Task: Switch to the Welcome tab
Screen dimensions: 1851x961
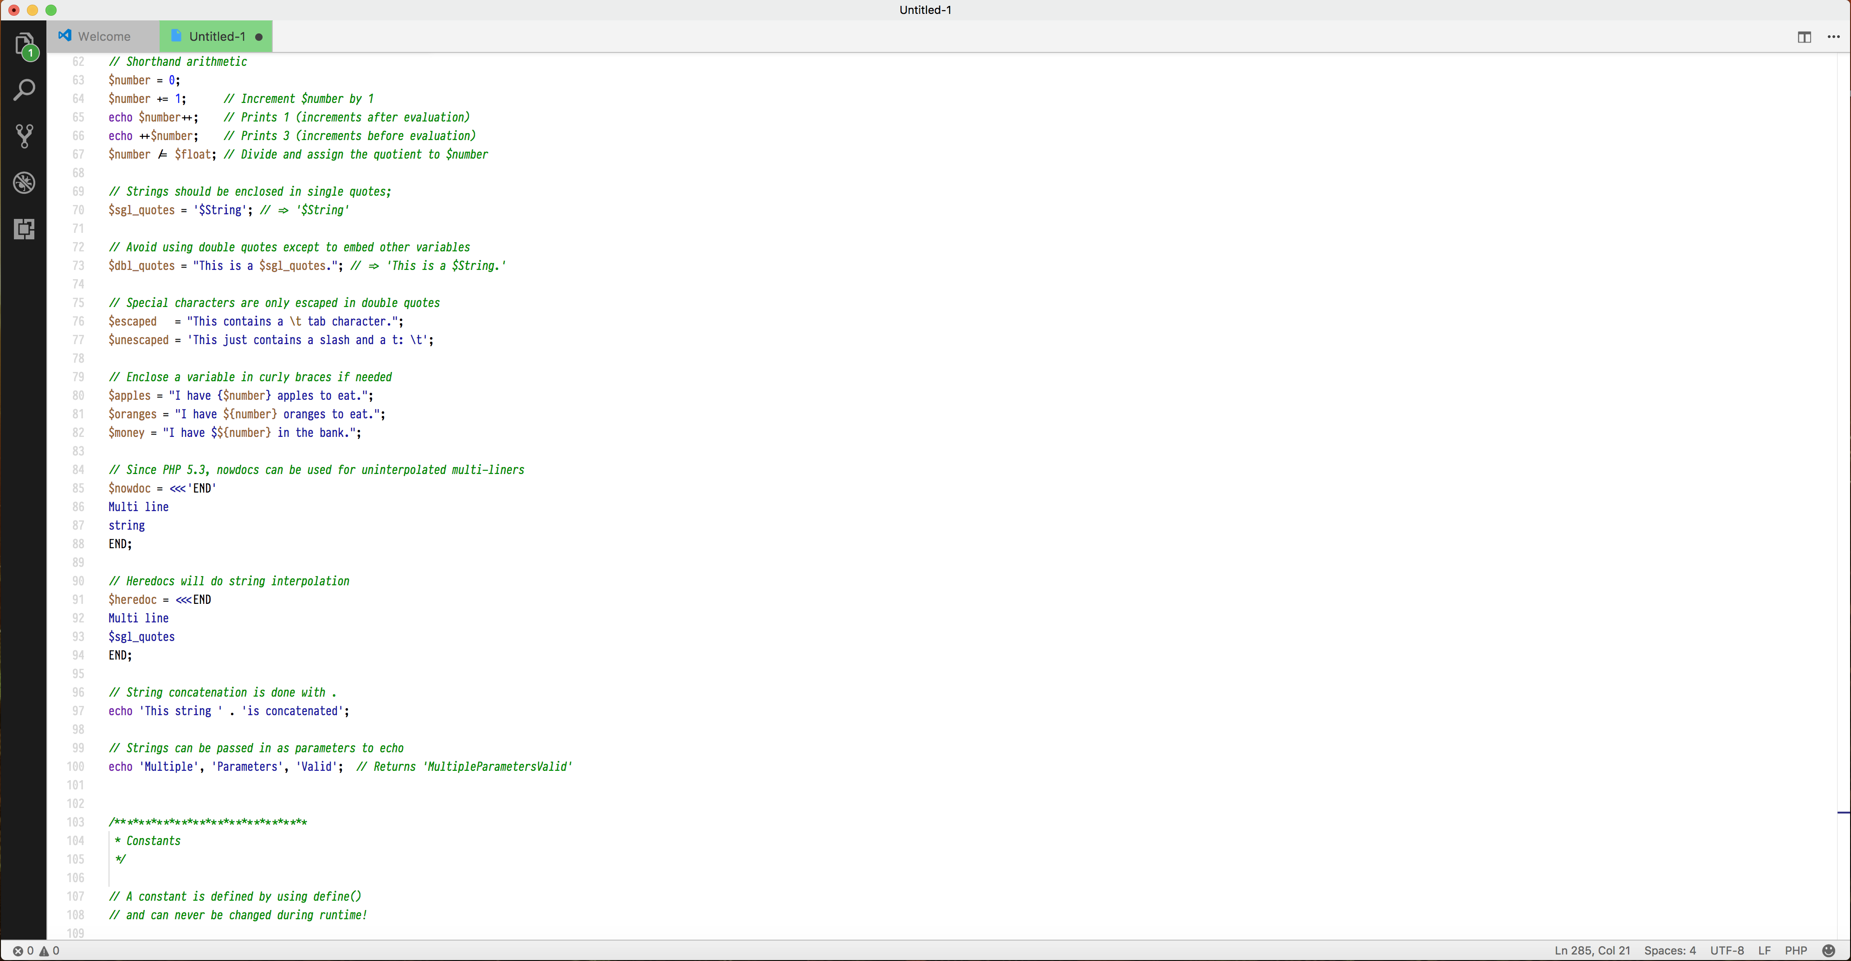Action: click(x=103, y=37)
